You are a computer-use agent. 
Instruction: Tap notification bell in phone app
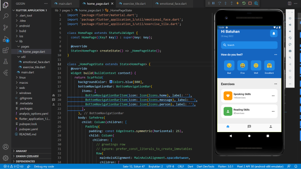pyautogui.click(x=274, y=33)
